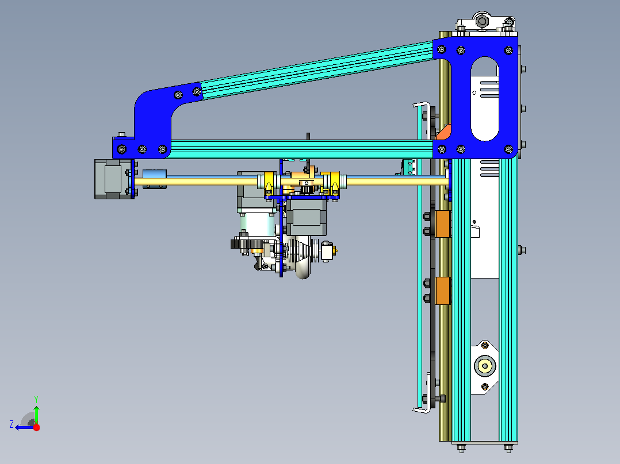
Task: Click the red origin ball of the axis triad
Action: click(x=36, y=427)
